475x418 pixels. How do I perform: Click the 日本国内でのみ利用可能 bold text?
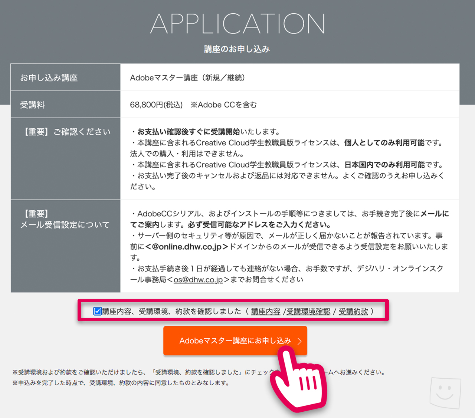click(x=384, y=165)
